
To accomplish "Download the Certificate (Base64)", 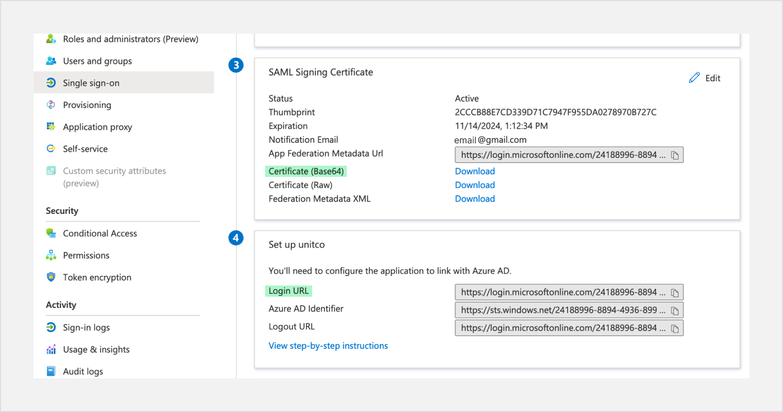I will pos(475,171).
